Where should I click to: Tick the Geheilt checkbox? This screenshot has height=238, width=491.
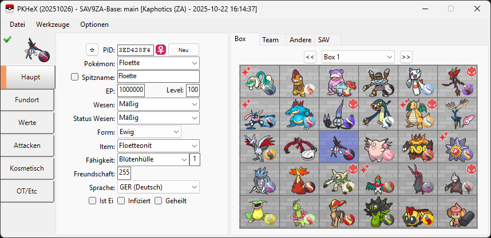tap(159, 201)
